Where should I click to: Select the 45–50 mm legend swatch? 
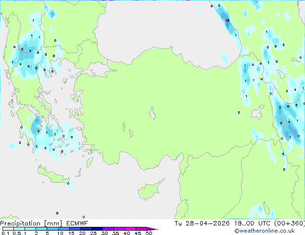tap(141, 229)
